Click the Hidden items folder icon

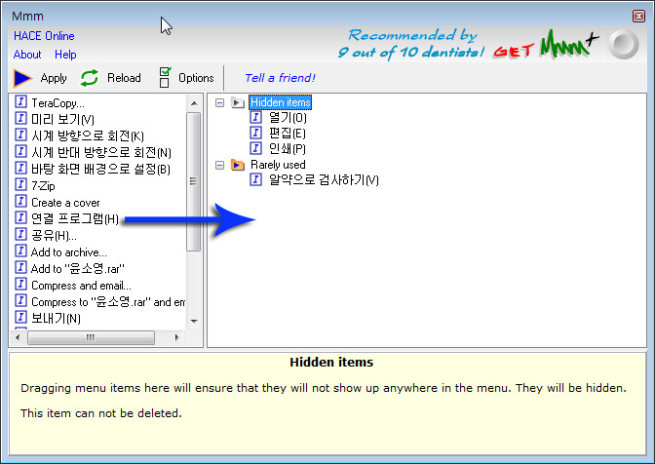tap(237, 102)
